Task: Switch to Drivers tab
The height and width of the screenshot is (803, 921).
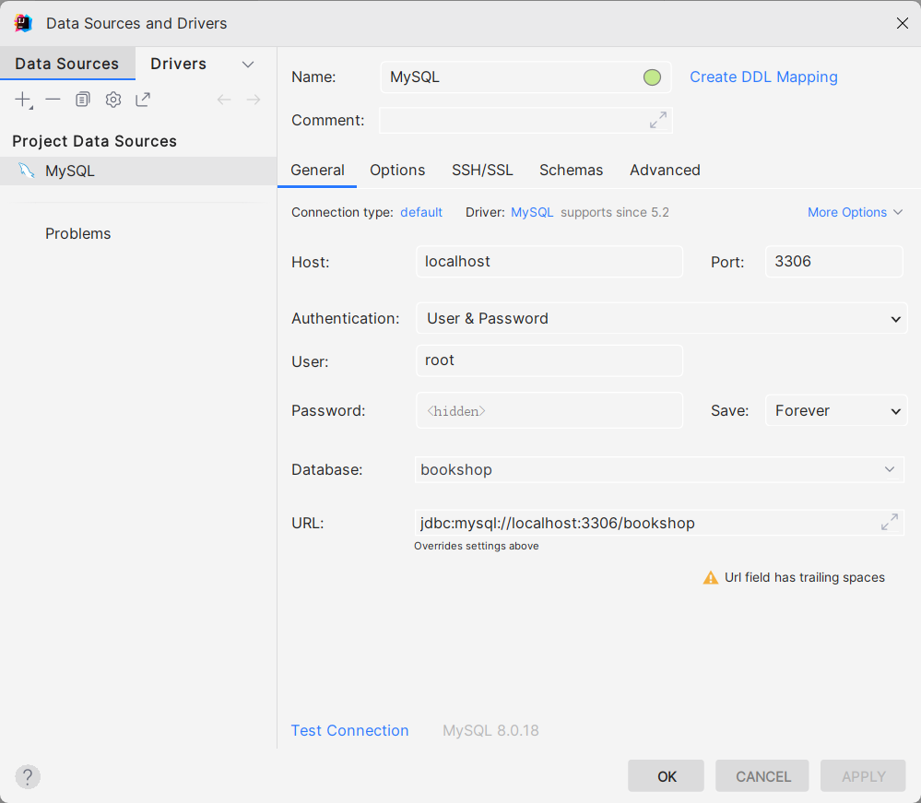Action: click(x=179, y=64)
